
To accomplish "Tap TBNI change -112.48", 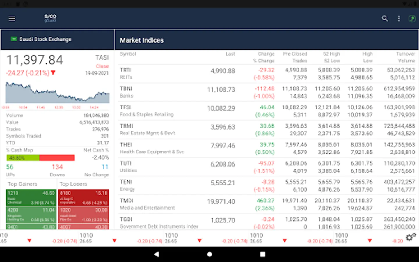I will (265, 88).
